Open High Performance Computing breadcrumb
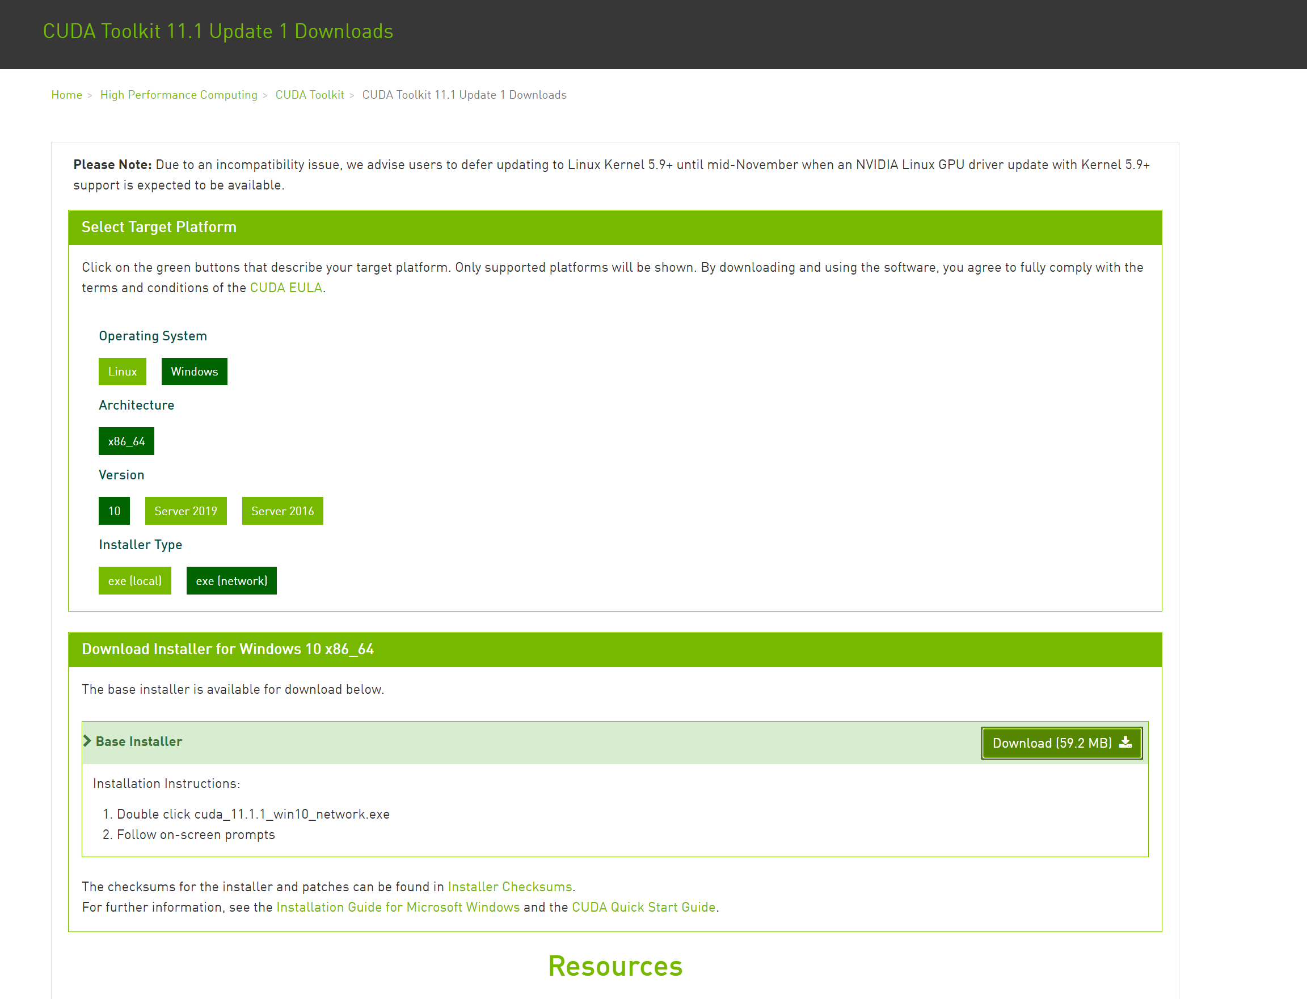This screenshot has width=1307, height=999. tap(178, 95)
